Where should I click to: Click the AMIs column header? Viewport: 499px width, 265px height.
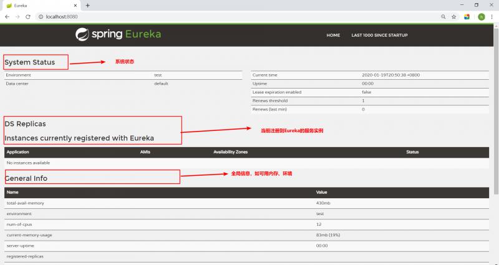point(145,152)
